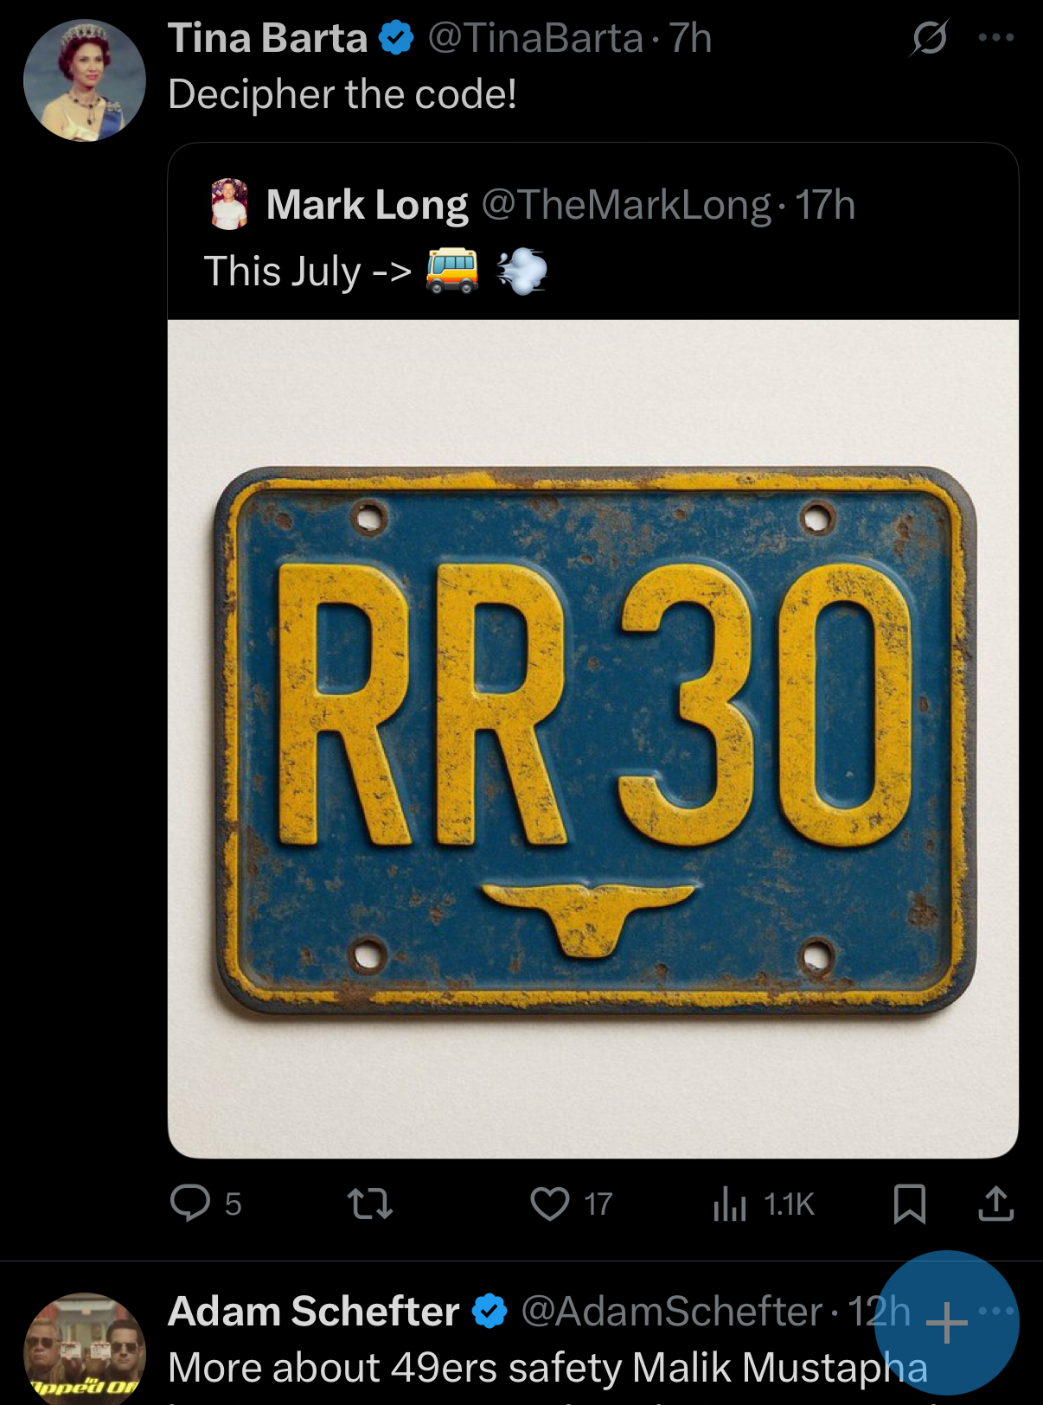Image resolution: width=1043 pixels, height=1405 pixels.
Task: Bookmark Tina Barta's post
Action: [910, 1204]
